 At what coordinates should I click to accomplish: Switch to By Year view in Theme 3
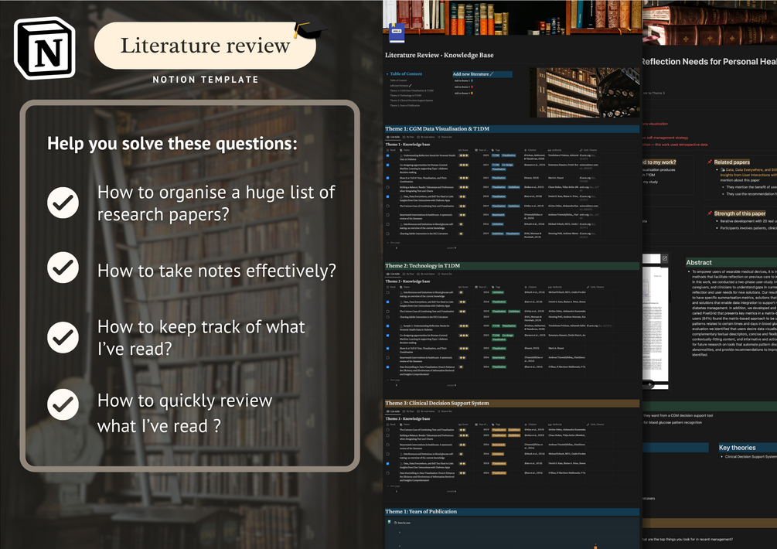pos(408,411)
